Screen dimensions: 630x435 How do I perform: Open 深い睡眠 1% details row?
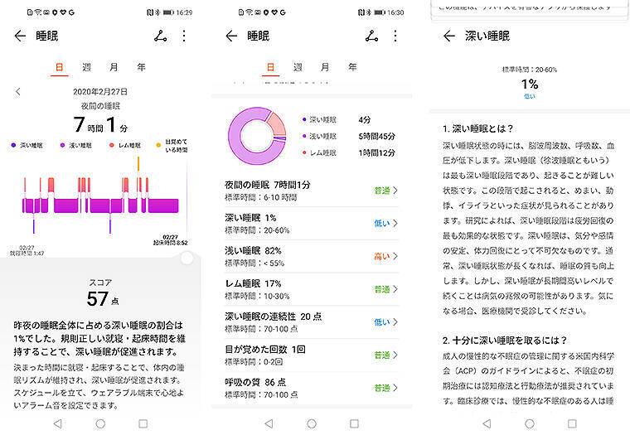tap(312, 224)
